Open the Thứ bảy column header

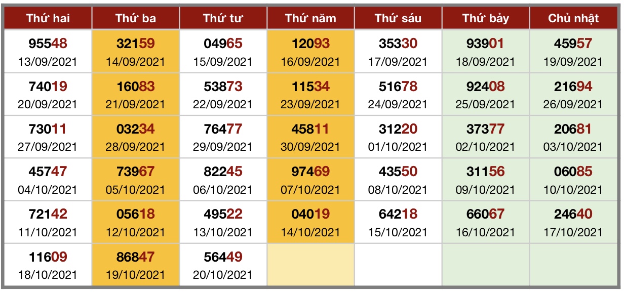coord(486,18)
